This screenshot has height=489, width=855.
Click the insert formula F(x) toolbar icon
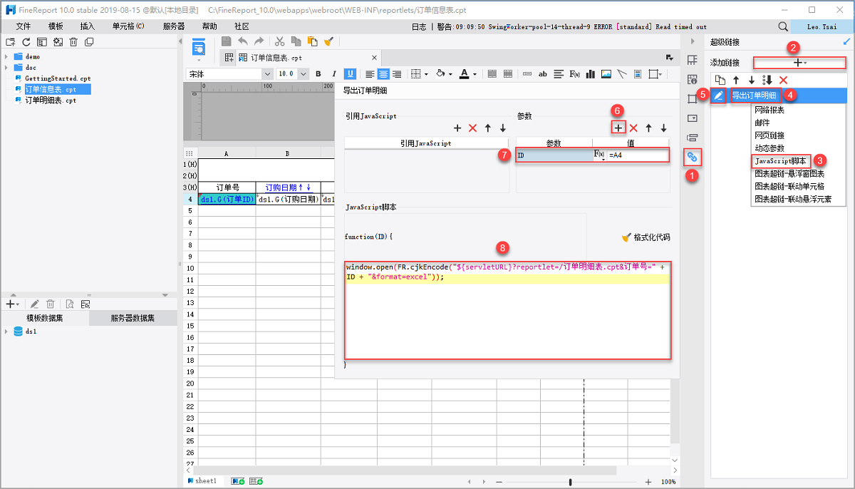pos(574,73)
